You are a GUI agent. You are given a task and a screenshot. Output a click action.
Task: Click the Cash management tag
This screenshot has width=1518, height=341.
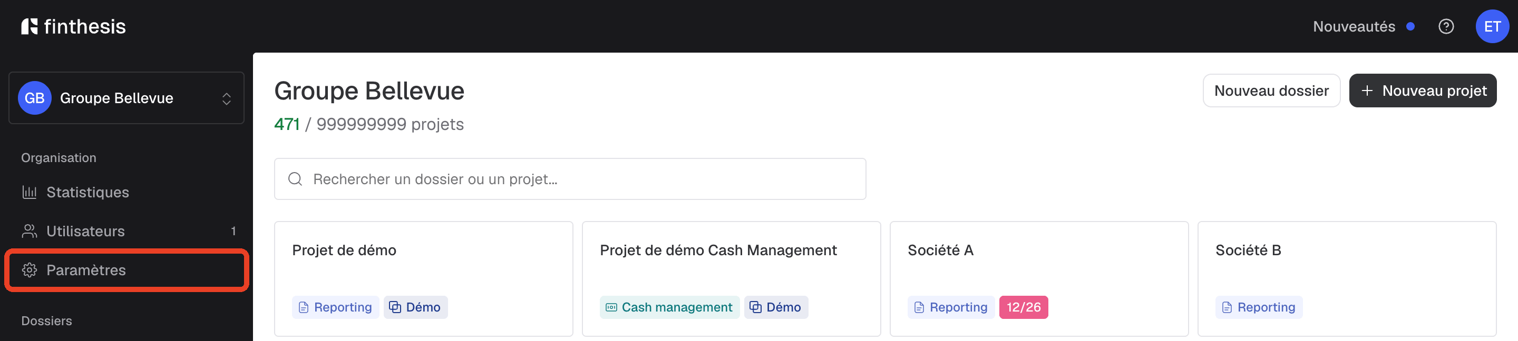(x=669, y=307)
